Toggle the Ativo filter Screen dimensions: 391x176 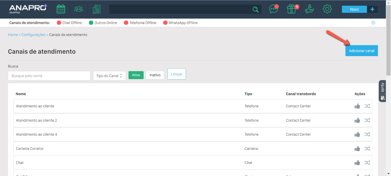[136, 75]
